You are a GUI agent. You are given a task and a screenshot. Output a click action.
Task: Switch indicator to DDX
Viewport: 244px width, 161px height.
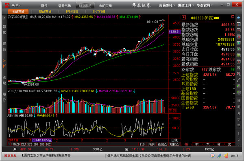coord(36,144)
